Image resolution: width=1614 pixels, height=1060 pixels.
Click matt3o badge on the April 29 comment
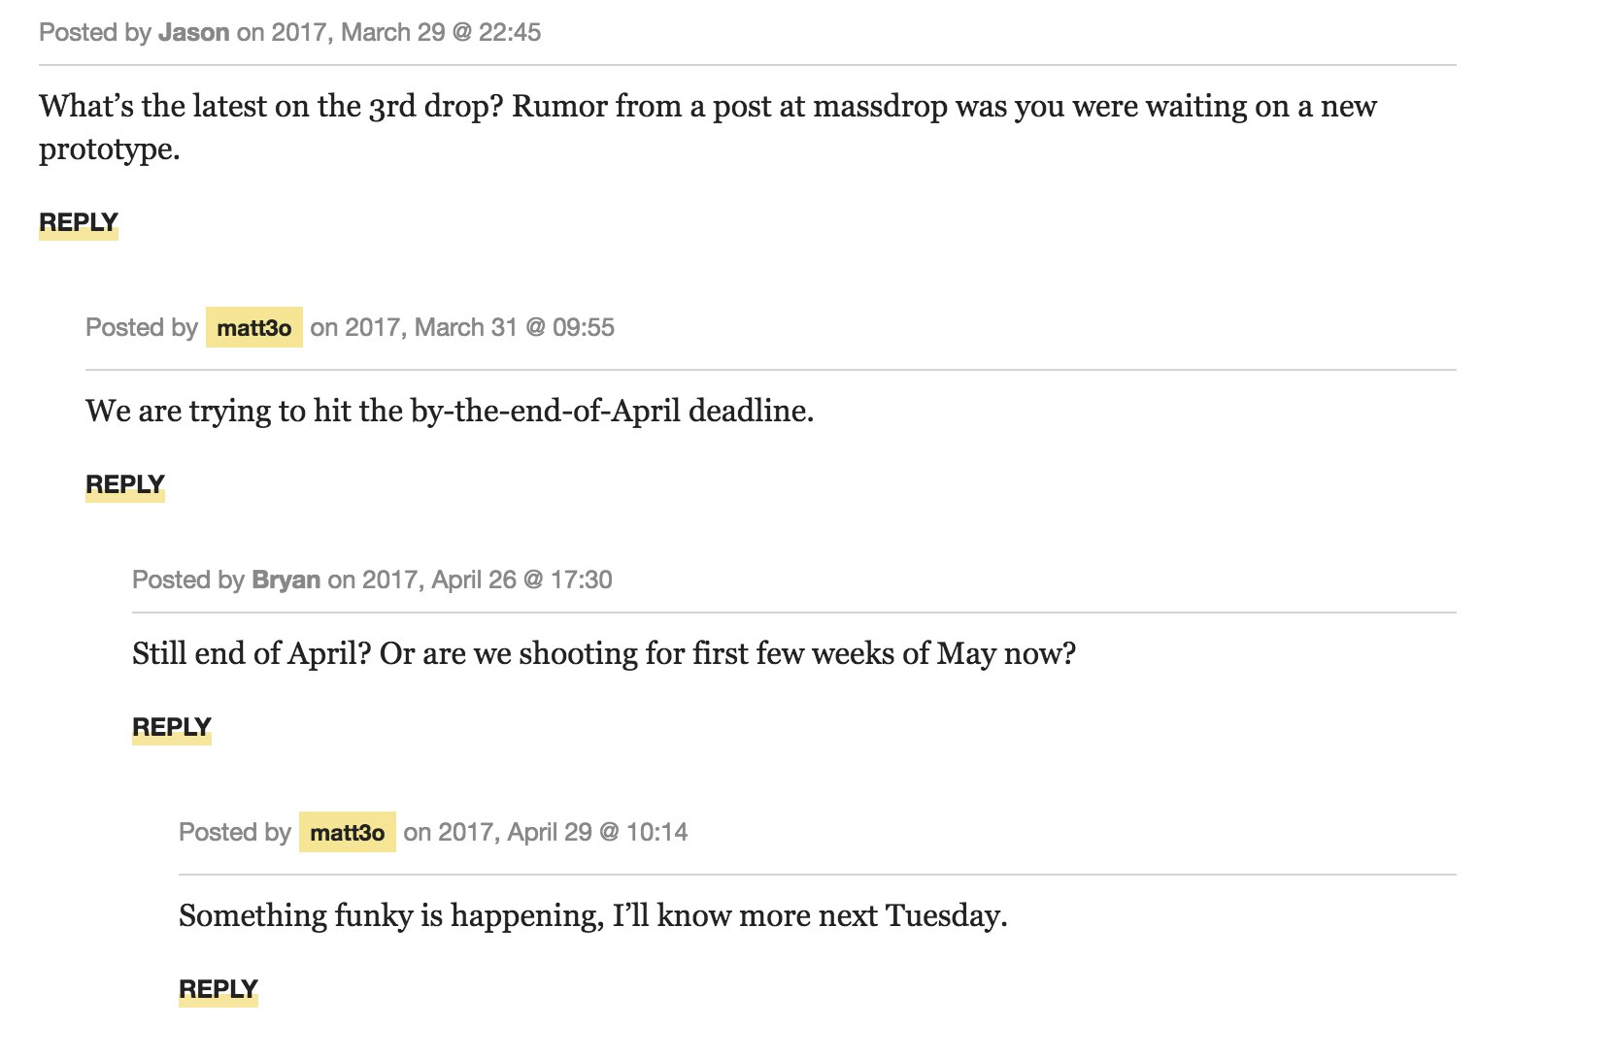click(347, 833)
